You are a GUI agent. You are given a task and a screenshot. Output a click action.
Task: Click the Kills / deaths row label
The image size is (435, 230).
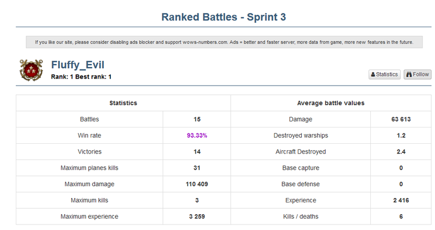click(x=301, y=217)
